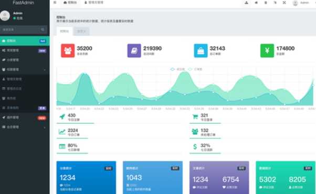Screen dimensions: 316x194
Task: Click the language icon in the top bar
Action: pos(275,3)
